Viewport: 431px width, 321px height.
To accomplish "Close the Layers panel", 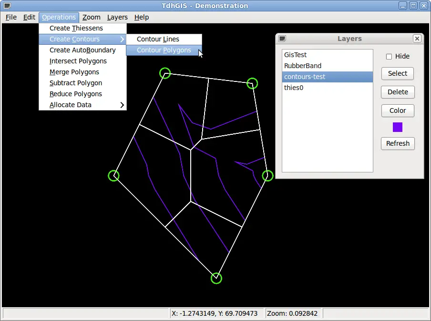I will 417,39.
